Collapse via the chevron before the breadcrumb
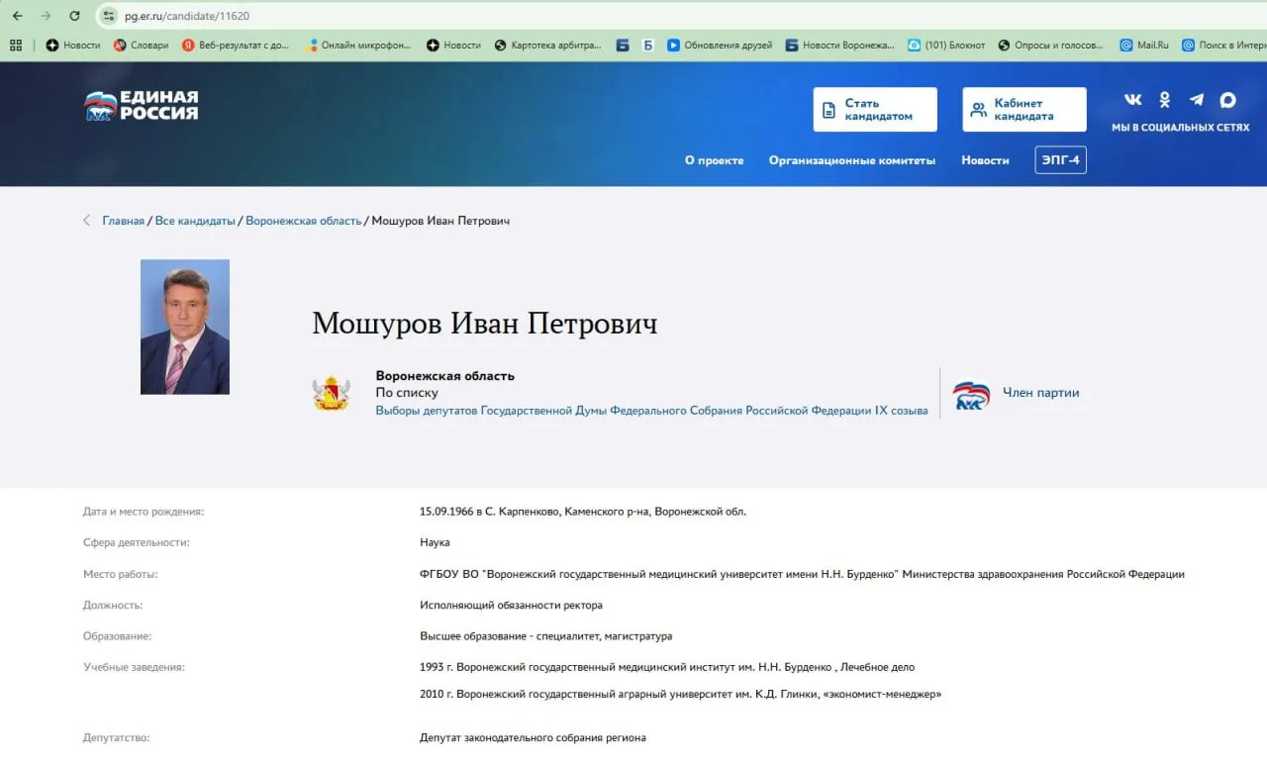Screen dimensions: 1267x762 (x=86, y=221)
